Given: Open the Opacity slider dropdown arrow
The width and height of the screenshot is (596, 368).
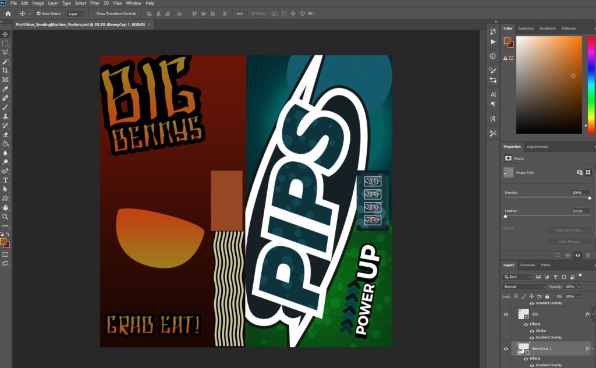Looking at the screenshot, I should 579,286.
